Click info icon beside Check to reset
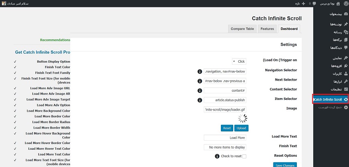 pyautogui.click(x=217, y=156)
